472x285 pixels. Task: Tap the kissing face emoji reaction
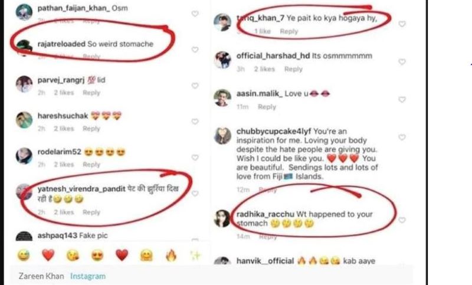[73, 255]
